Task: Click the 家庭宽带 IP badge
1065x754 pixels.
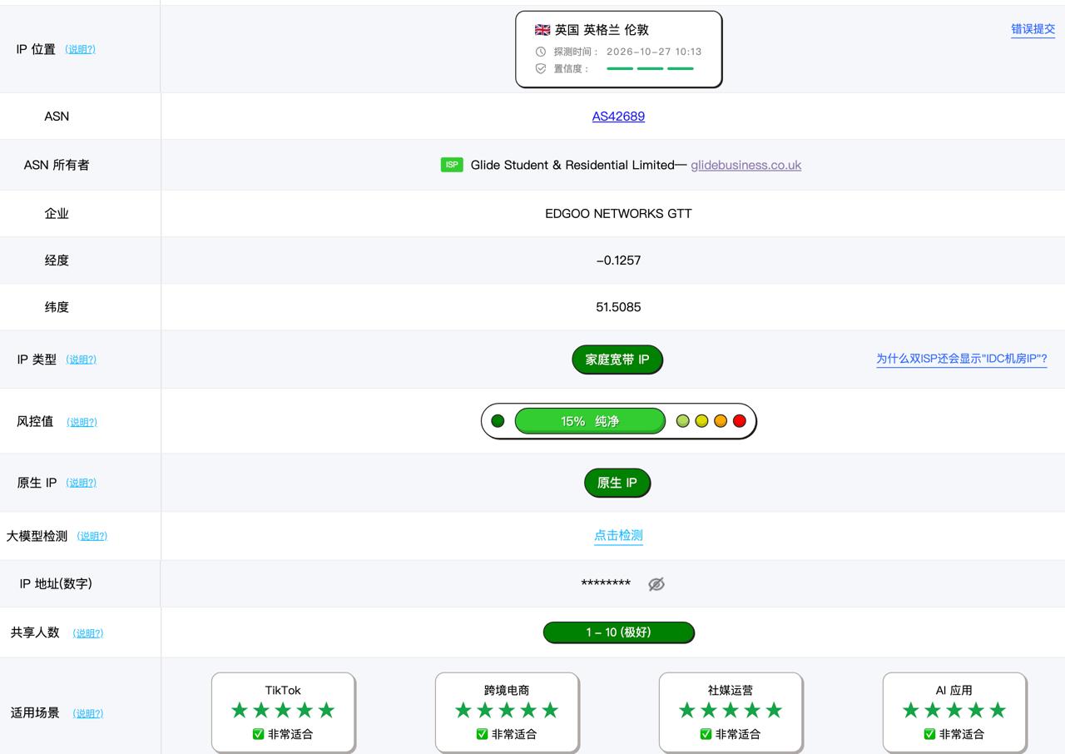Action: coord(617,360)
